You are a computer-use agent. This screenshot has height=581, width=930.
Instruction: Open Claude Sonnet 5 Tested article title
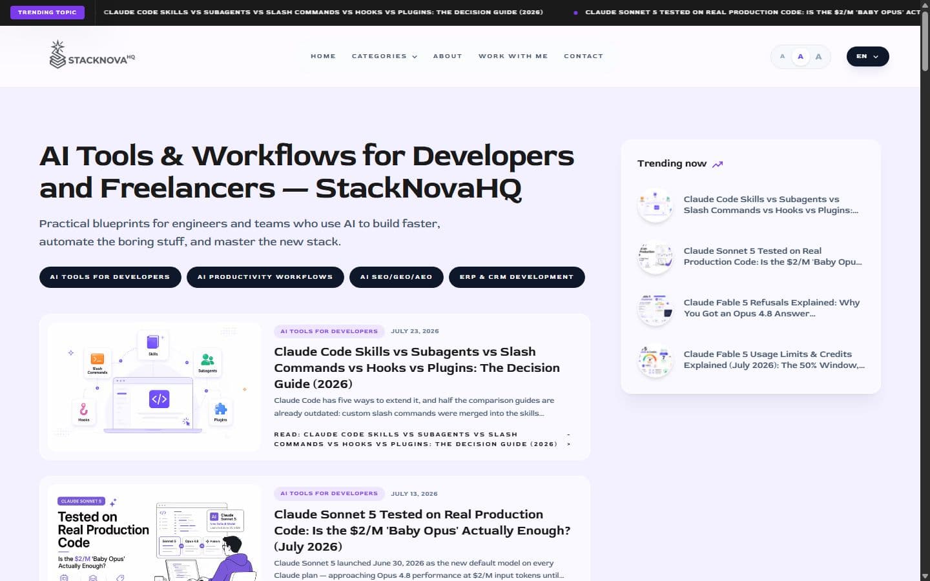click(x=422, y=531)
